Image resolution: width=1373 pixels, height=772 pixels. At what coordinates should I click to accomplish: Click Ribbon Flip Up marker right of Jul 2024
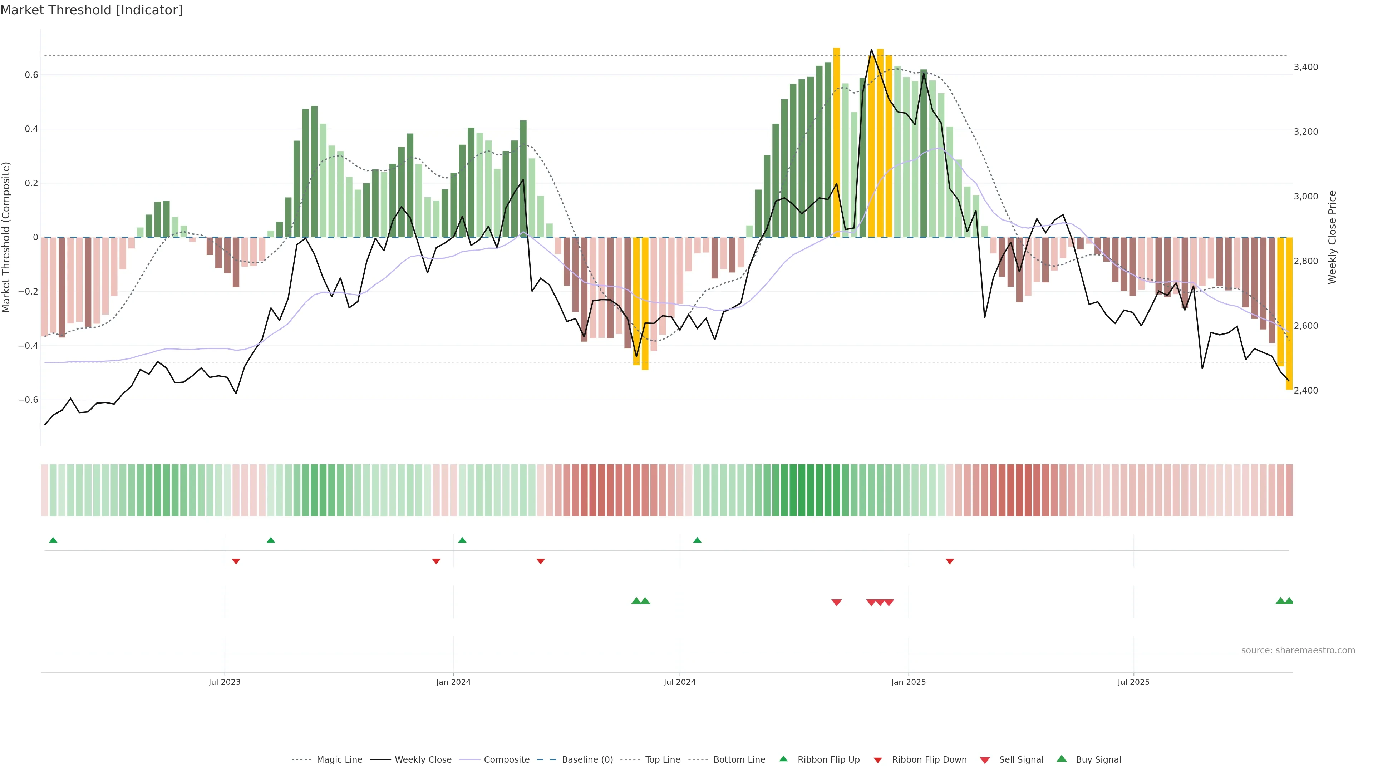tap(697, 540)
